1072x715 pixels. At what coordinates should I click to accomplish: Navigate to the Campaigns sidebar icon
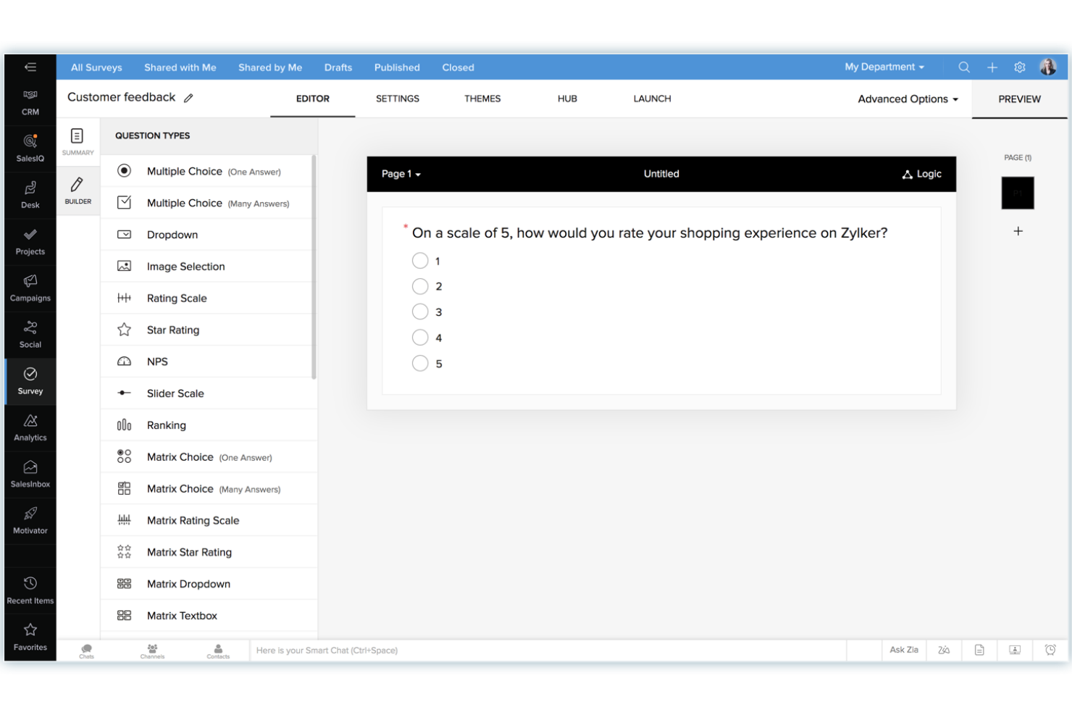click(30, 288)
